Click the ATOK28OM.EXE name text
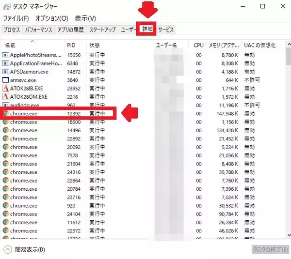Viewport: 291px width, 259px height. pos(29,97)
